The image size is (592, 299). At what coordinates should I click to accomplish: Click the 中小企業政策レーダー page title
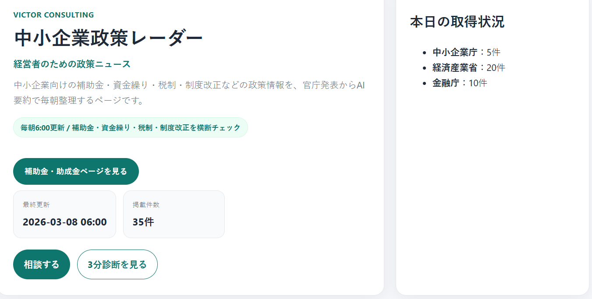[108, 38]
